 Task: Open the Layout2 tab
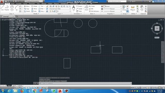point(20,86)
